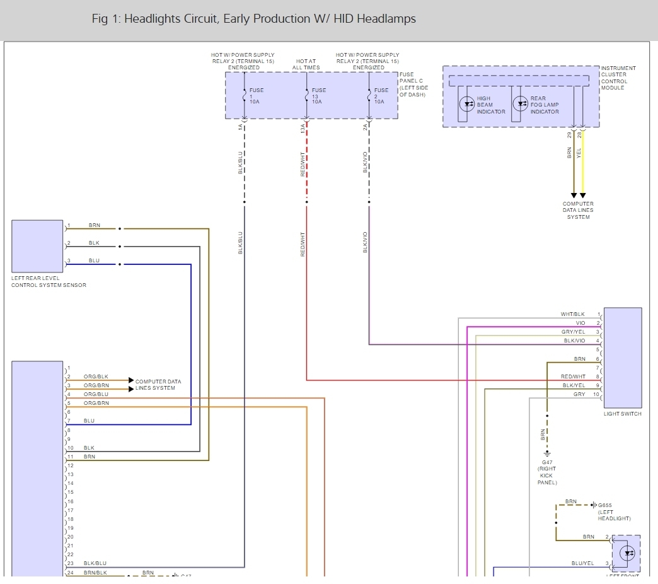Click the 'BRN' label at headlight pin 2
The width and height of the screenshot is (658, 584).
(588, 537)
